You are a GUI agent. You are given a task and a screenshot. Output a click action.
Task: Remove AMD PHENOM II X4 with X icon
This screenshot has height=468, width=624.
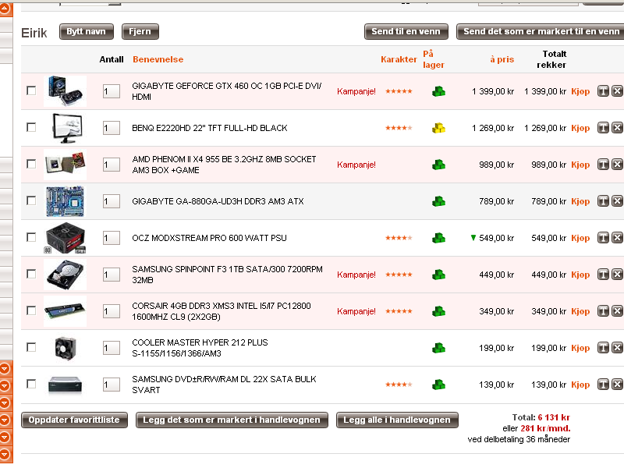(x=617, y=165)
